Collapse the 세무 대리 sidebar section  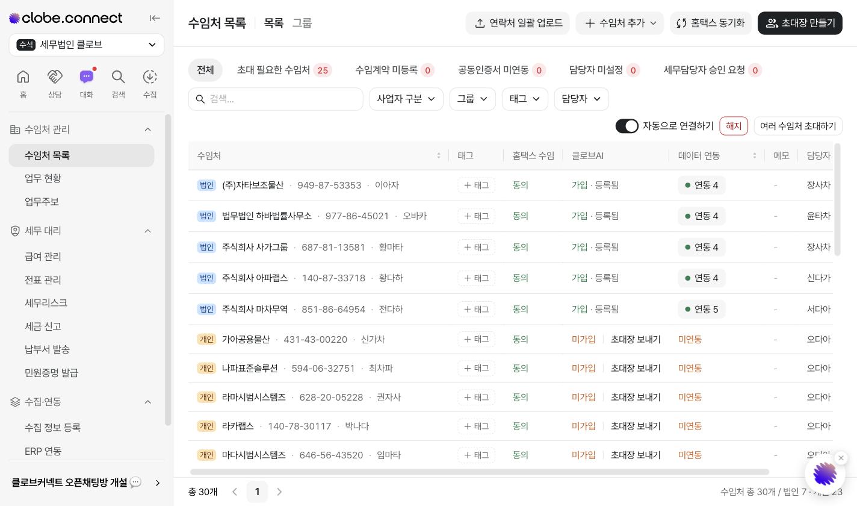(x=148, y=231)
